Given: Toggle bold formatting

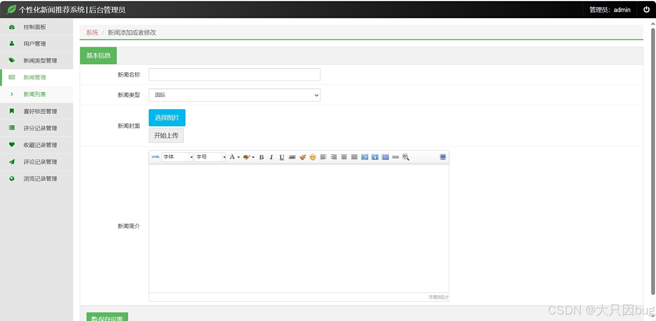Looking at the screenshot, I should pyautogui.click(x=261, y=157).
